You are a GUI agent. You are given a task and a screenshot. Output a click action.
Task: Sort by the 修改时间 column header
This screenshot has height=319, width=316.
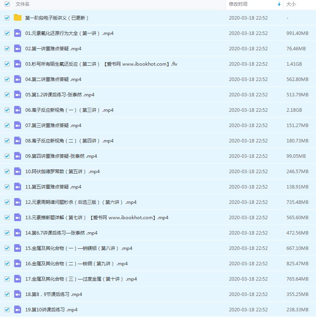click(238, 4)
